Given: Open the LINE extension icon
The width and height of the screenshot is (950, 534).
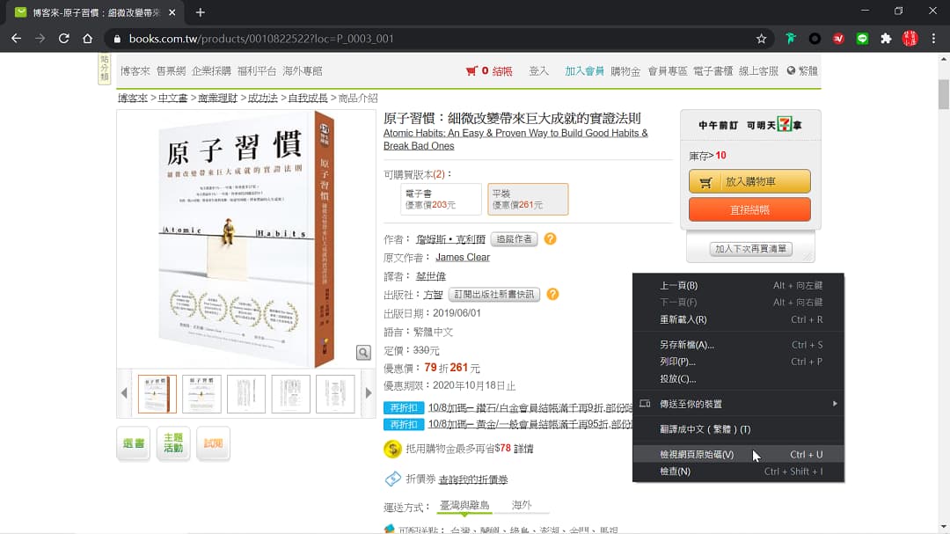Looking at the screenshot, I should [x=862, y=39].
